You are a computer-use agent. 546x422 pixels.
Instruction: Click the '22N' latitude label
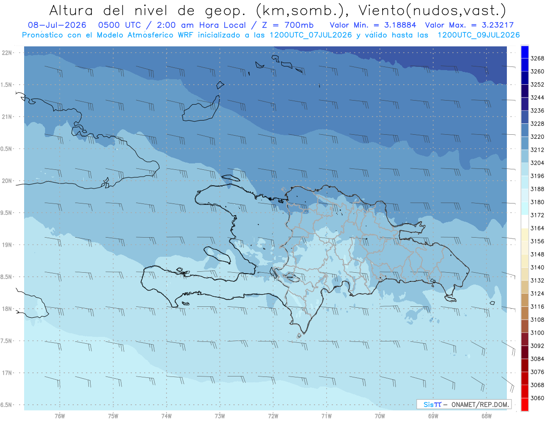6,53
